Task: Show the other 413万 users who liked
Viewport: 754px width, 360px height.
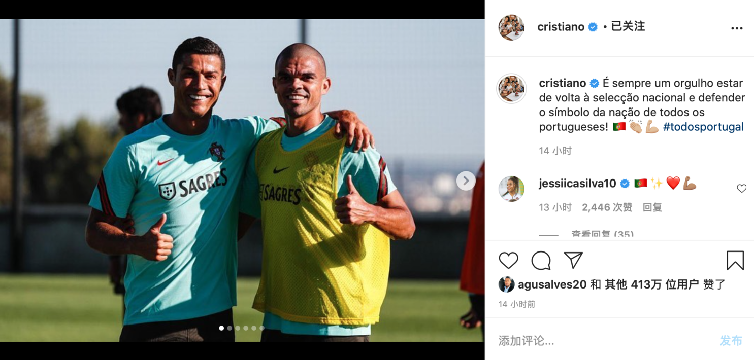Action: (651, 285)
